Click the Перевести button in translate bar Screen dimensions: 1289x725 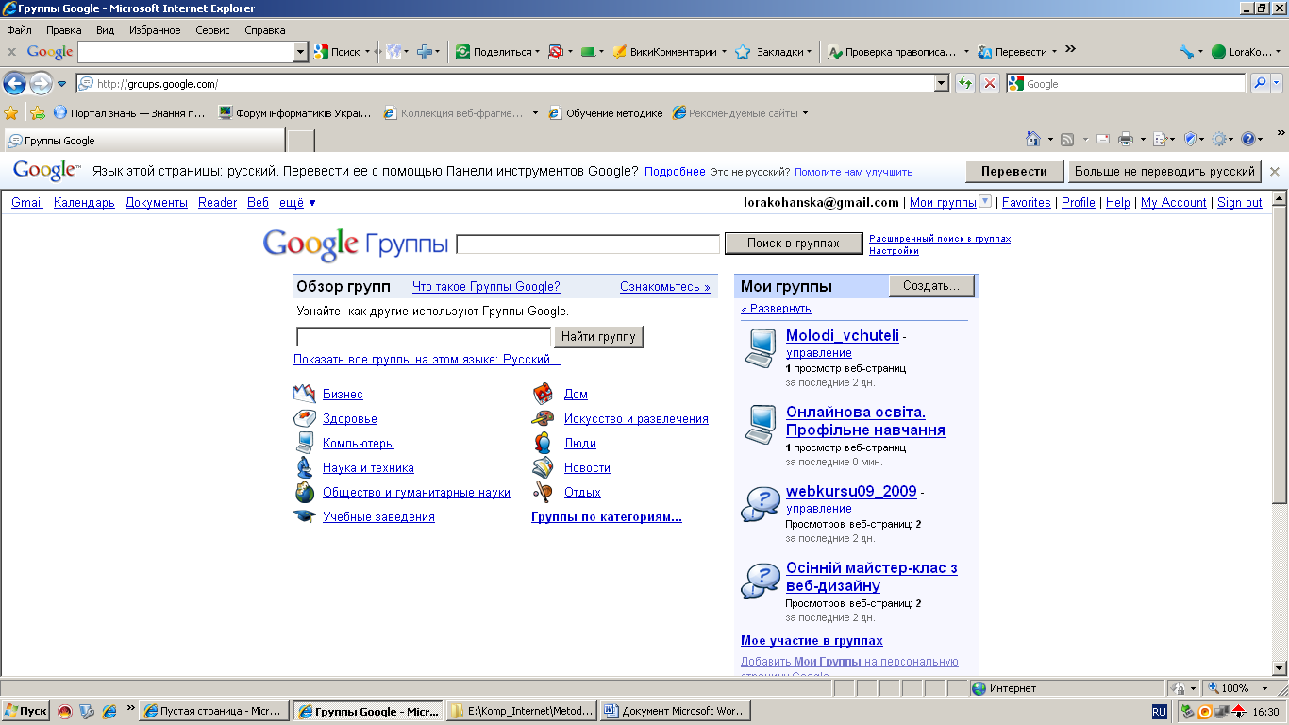click(x=1014, y=172)
